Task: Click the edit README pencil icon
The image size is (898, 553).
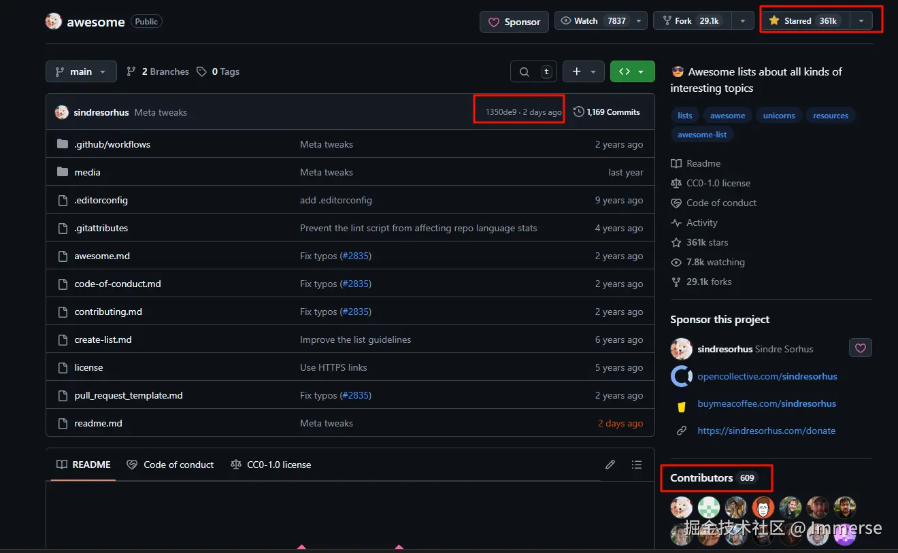Action: click(x=610, y=465)
